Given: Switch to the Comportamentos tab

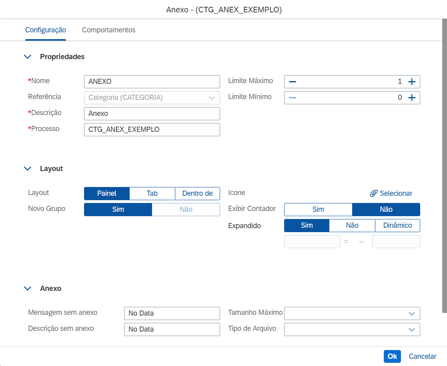Looking at the screenshot, I should click(109, 30).
